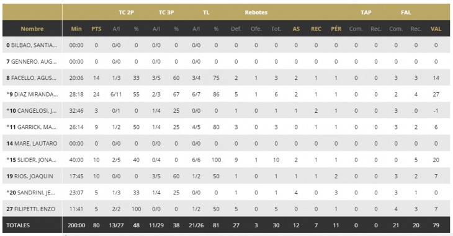Select player 15 SLIDER, JONA name
The width and height of the screenshot is (453, 236).
(x=31, y=160)
